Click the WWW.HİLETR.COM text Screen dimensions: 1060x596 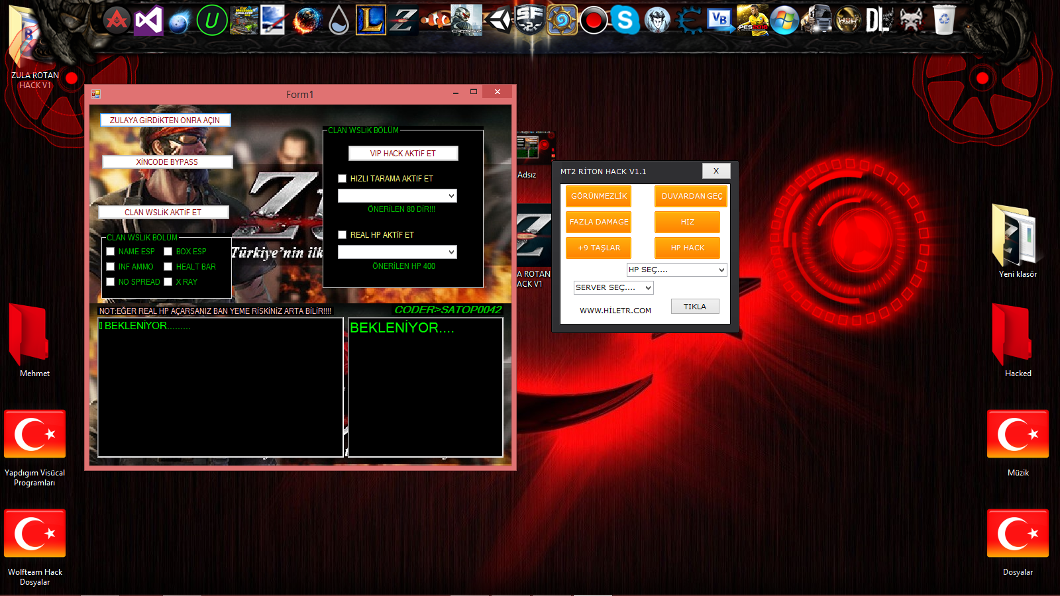(615, 311)
